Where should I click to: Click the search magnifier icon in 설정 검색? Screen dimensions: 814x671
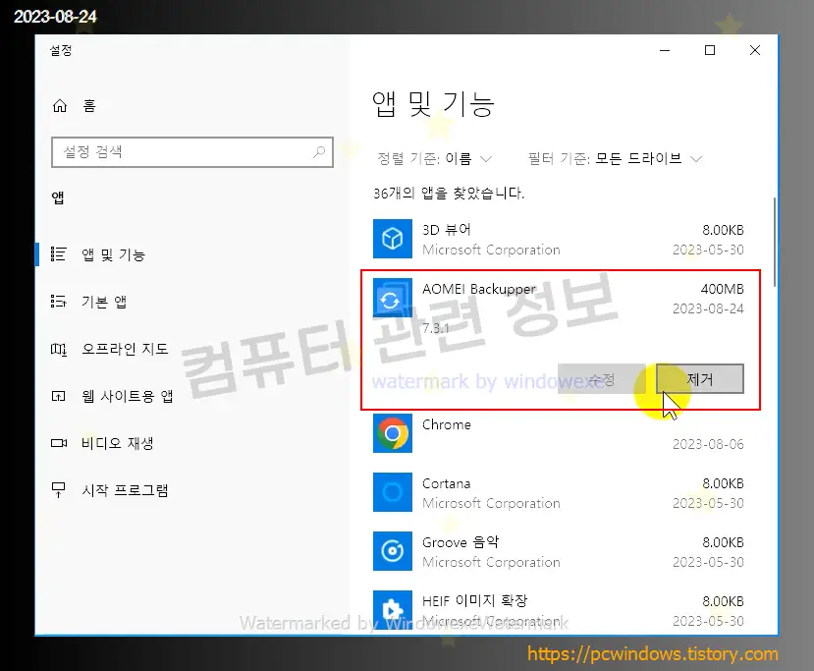pos(319,152)
